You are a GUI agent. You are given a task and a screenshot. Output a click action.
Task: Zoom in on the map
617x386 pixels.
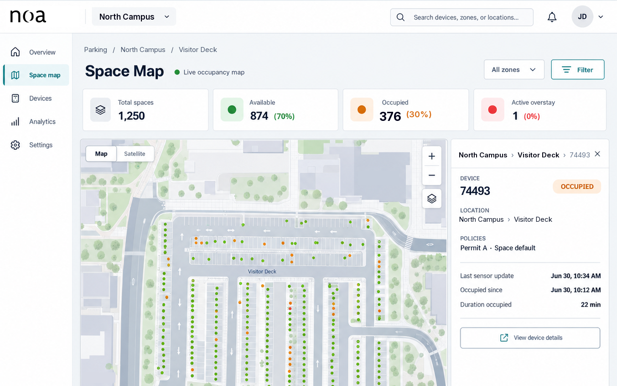coord(431,156)
